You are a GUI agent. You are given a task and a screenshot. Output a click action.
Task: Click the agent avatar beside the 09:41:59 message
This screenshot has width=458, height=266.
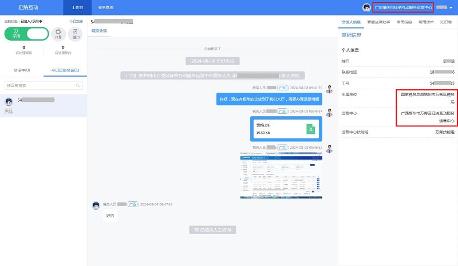tap(329, 89)
